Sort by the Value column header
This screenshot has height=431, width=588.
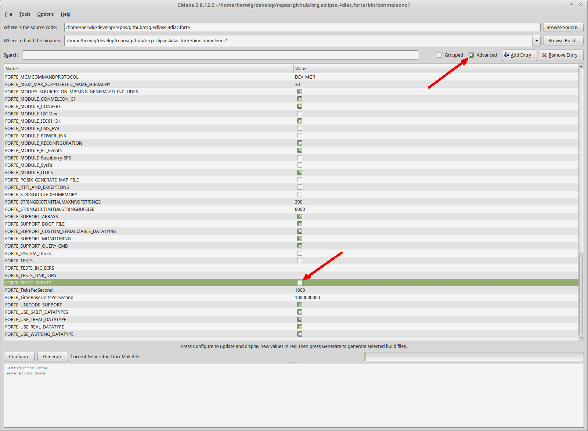coord(436,69)
